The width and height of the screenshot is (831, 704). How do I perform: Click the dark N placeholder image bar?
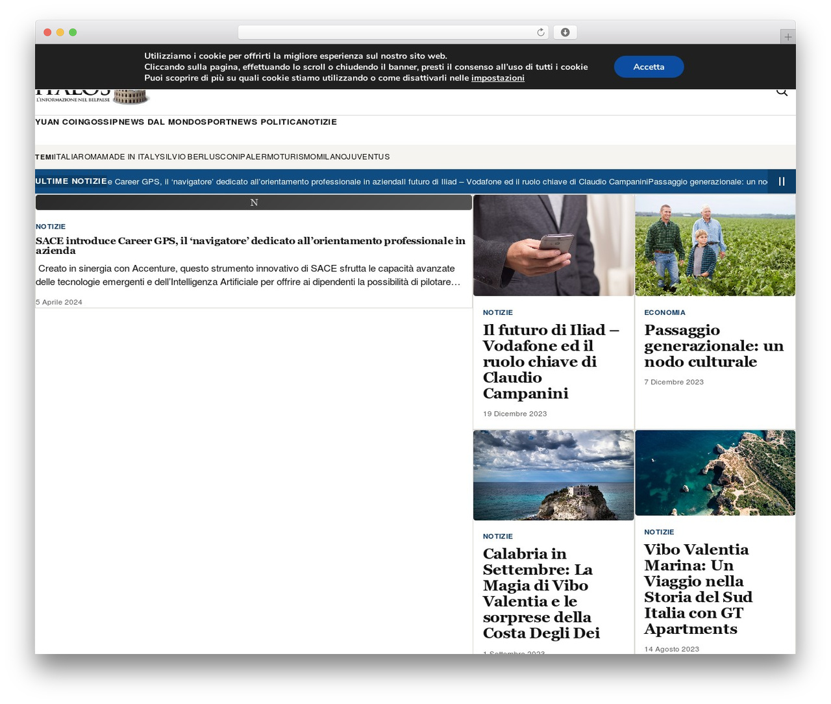click(x=254, y=203)
